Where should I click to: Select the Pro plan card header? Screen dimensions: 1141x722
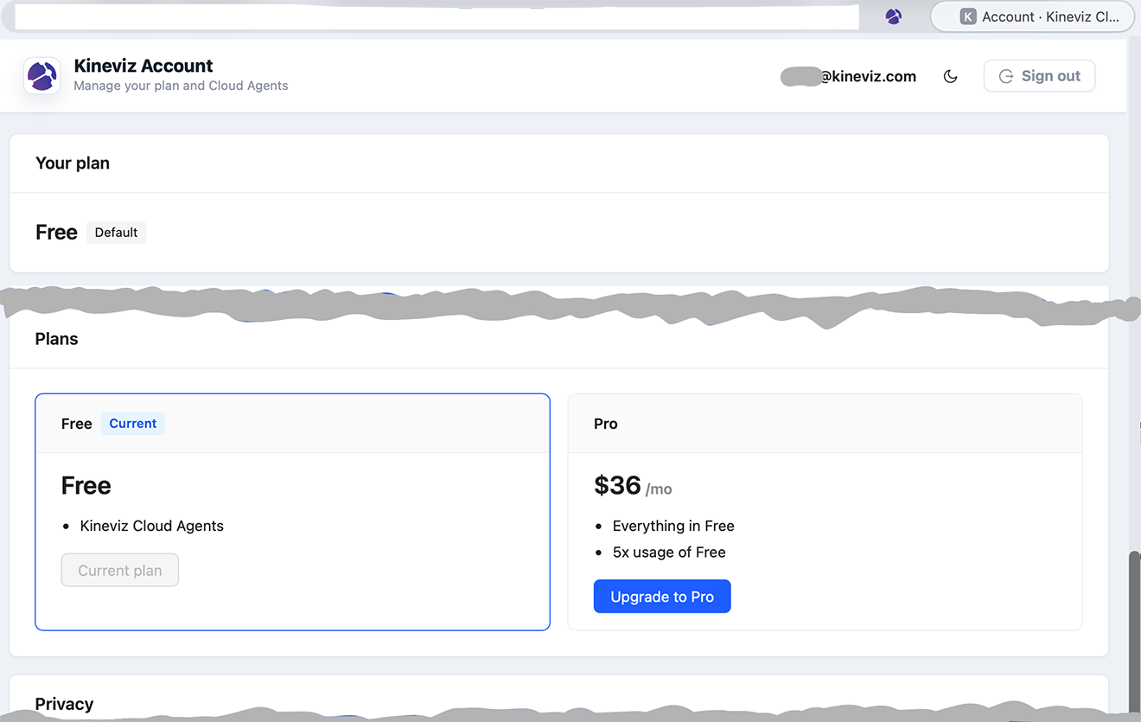coord(825,424)
